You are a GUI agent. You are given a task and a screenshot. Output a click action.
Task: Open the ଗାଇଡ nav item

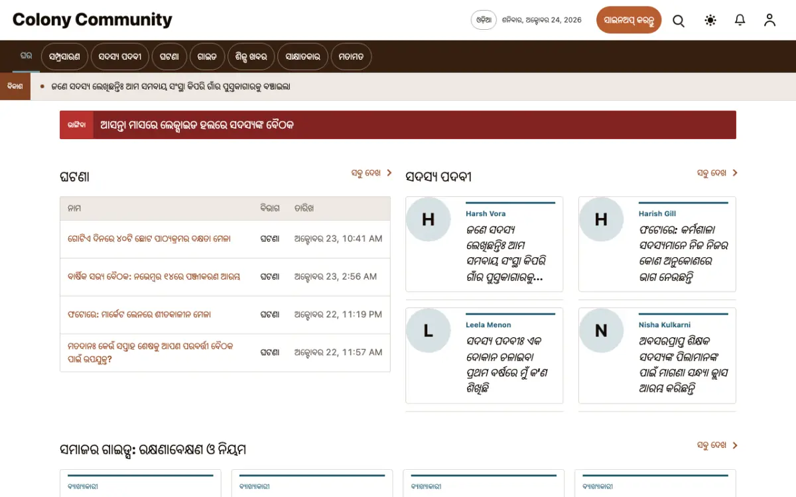click(x=207, y=57)
